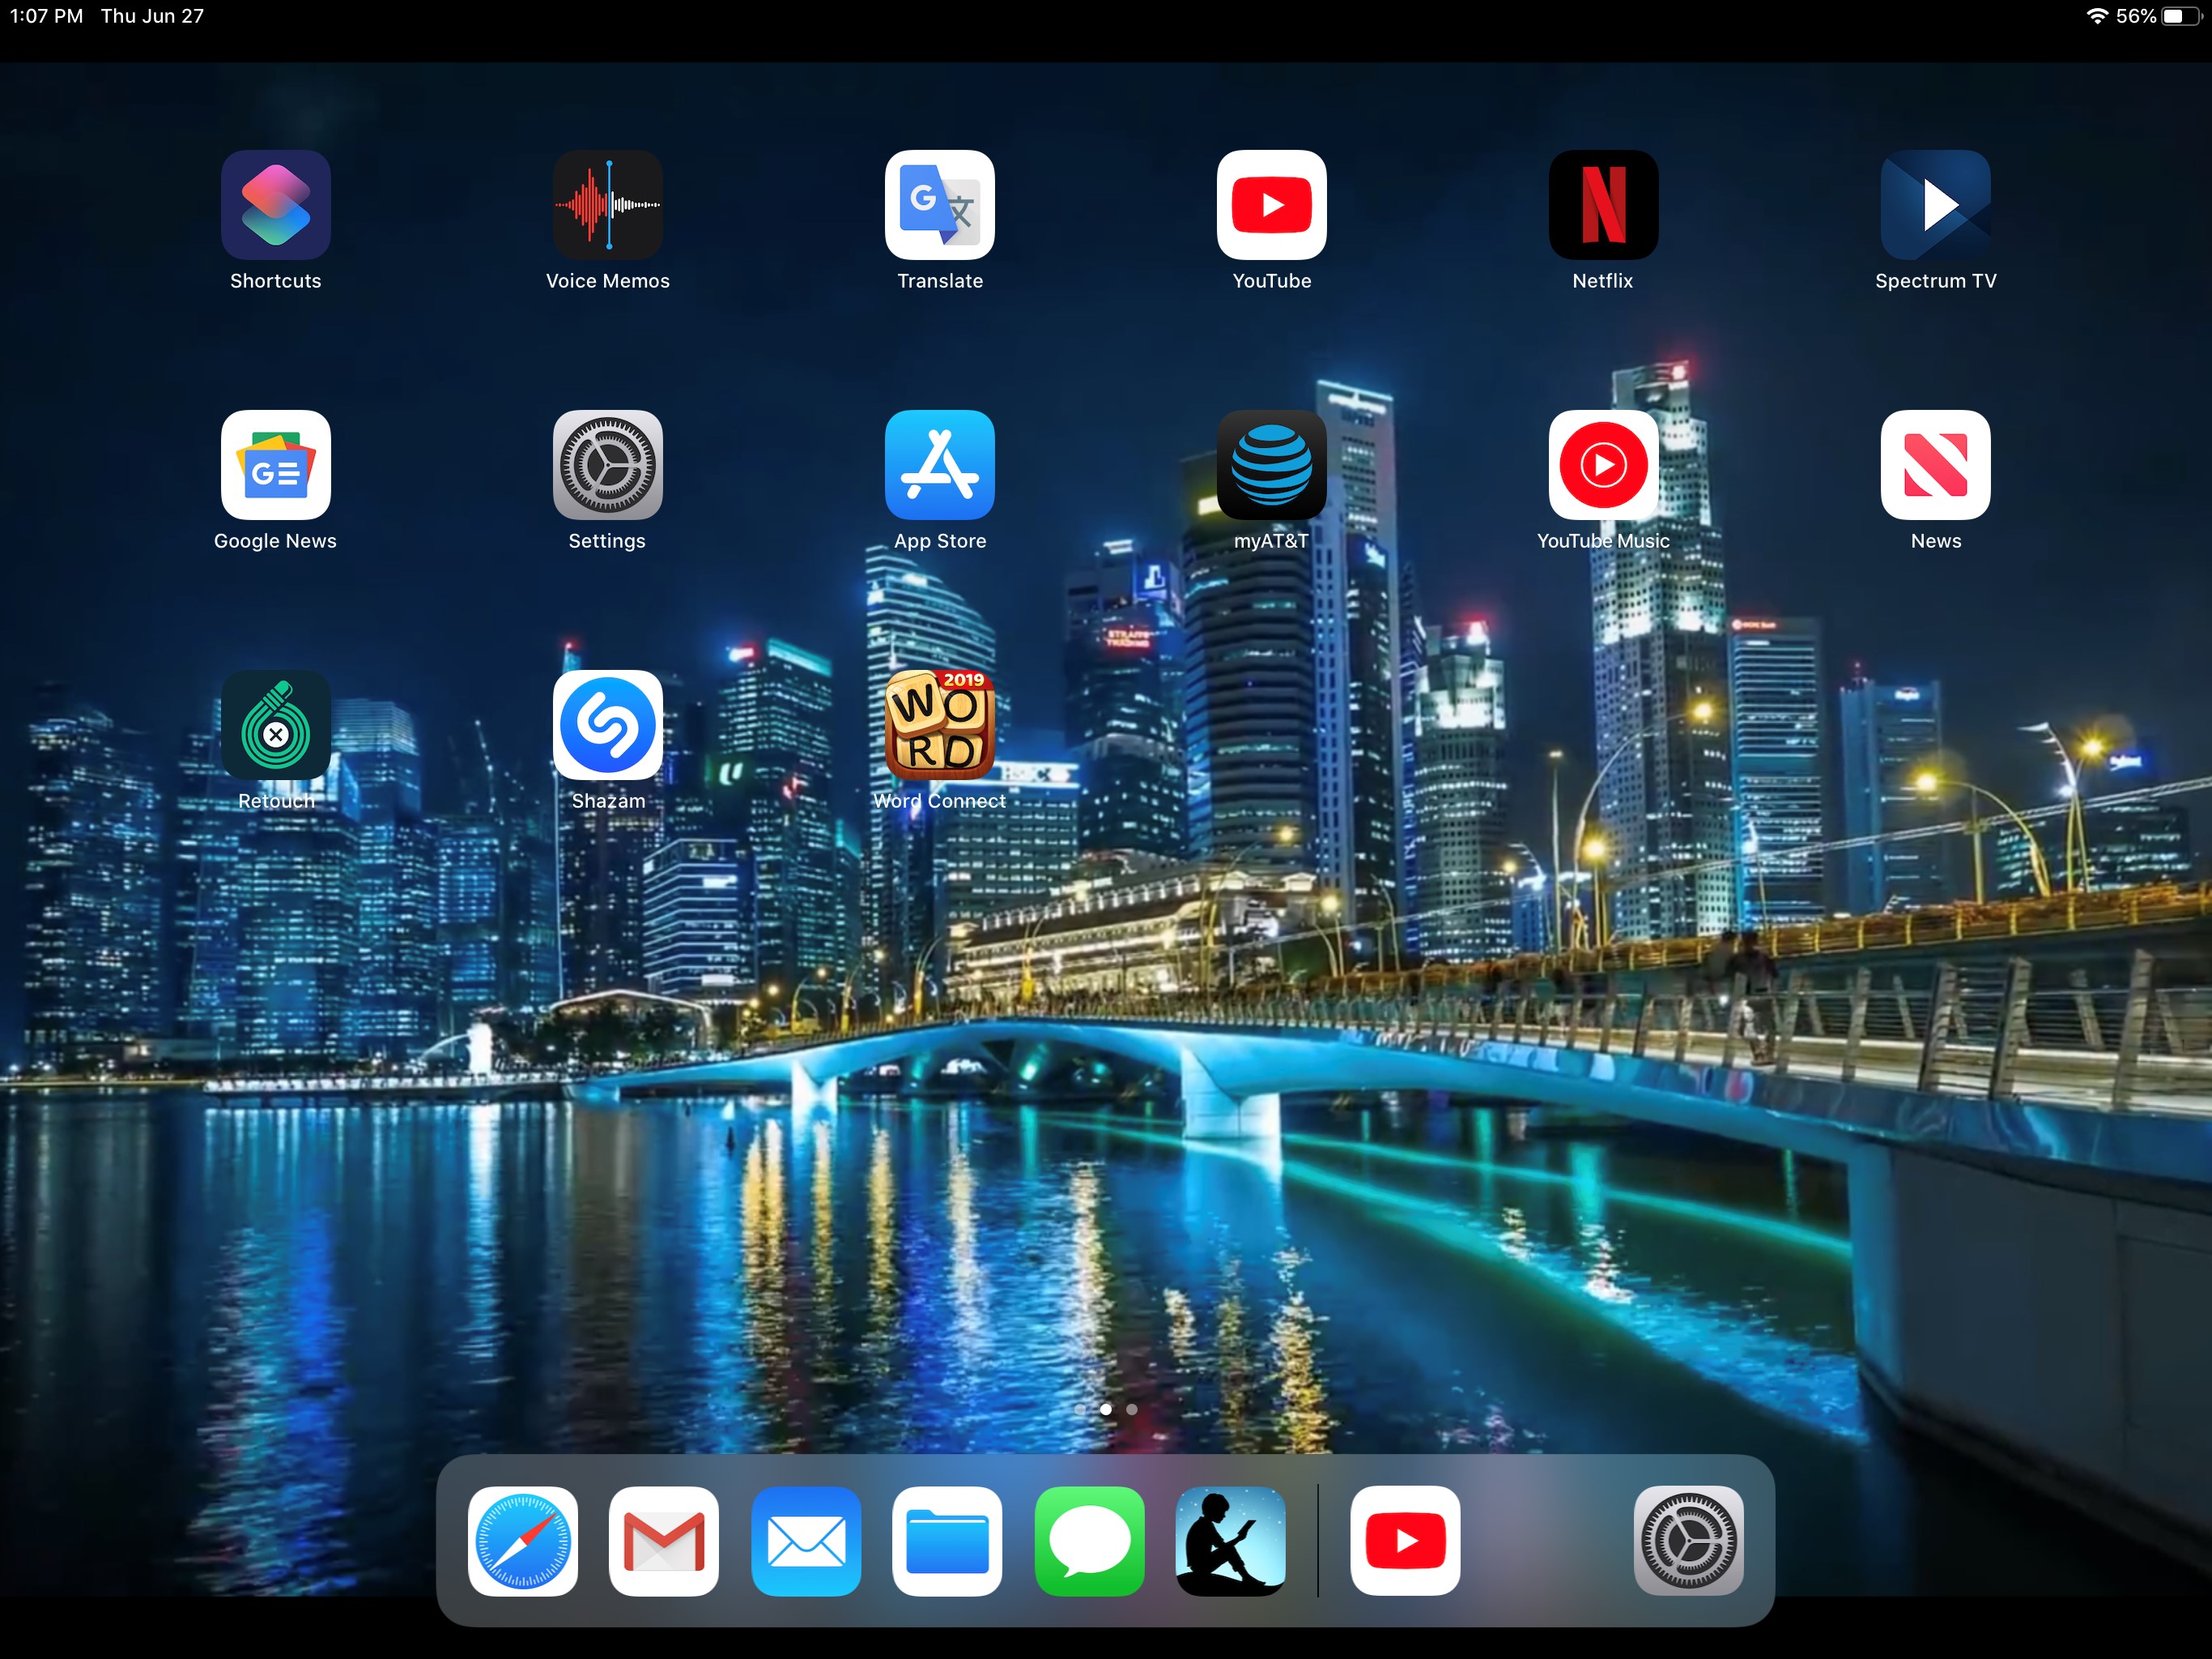Tap the "Voice Memos" label

[608, 281]
